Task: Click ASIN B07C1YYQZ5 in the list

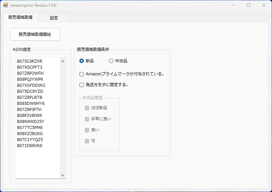Action: point(30,140)
